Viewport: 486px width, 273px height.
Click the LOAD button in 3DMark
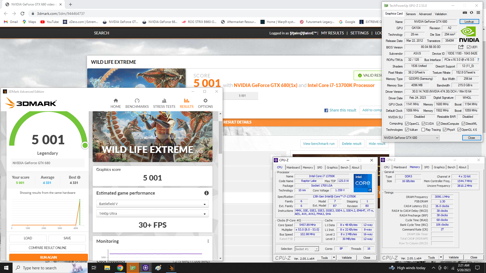pos(28,238)
